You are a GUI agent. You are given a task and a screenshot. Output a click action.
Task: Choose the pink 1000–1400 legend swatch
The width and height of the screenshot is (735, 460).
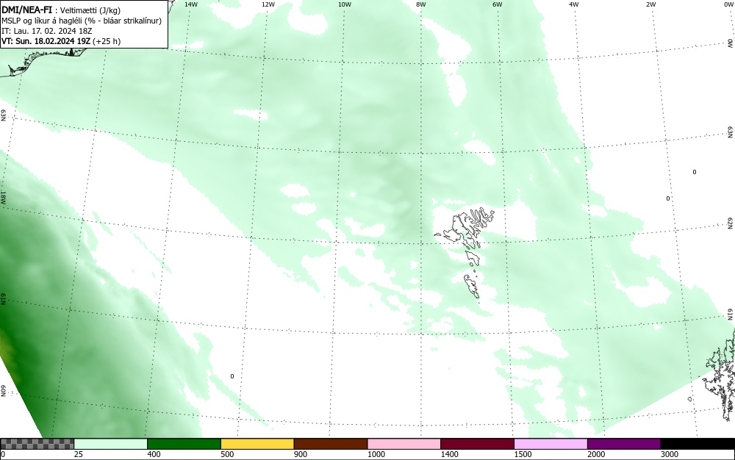tap(404, 444)
